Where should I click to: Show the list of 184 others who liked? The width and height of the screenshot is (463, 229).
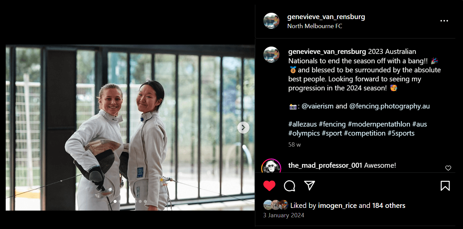pyautogui.click(x=389, y=206)
